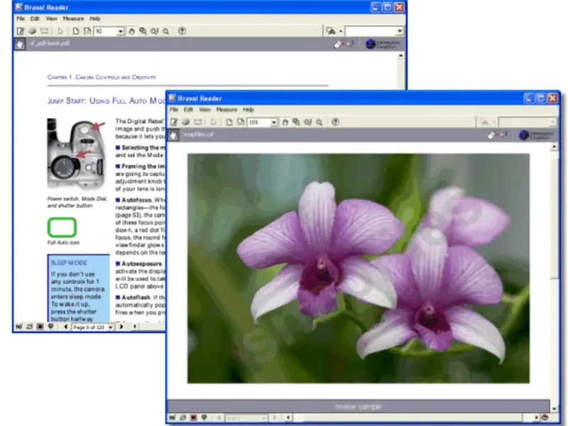Screen dimensions: 568x426
Task: Select the pan hand tool in back window toolbar
Action: click(131, 31)
